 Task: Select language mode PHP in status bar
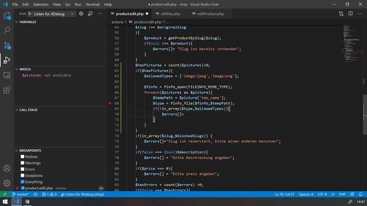point(342,195)
